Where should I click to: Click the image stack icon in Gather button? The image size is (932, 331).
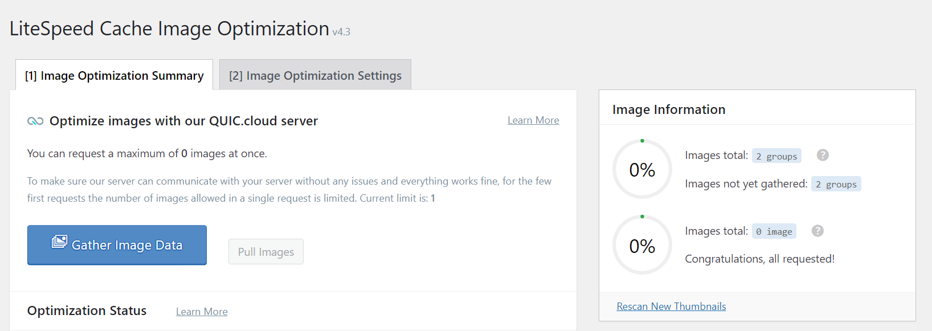59,242
